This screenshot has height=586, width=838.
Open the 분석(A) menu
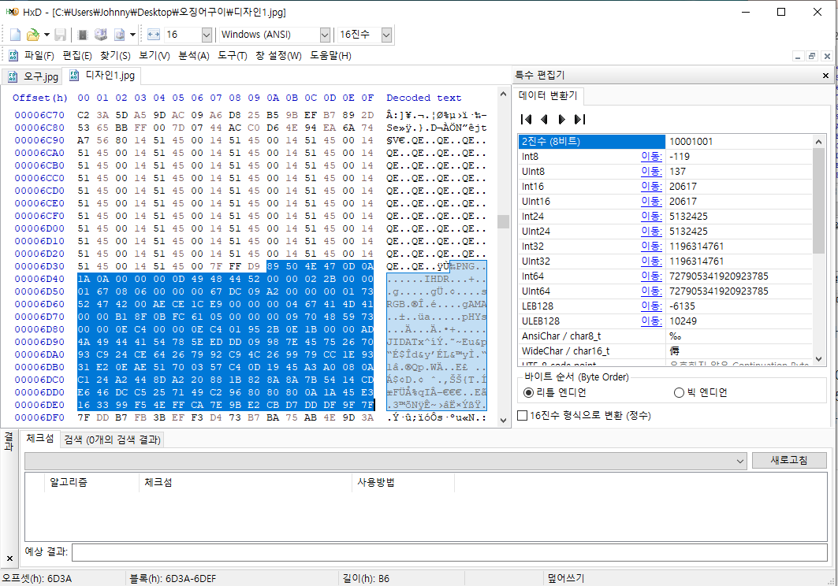193,56
